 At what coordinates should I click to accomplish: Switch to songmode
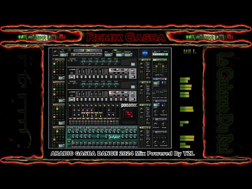click(x=95, y=50)
